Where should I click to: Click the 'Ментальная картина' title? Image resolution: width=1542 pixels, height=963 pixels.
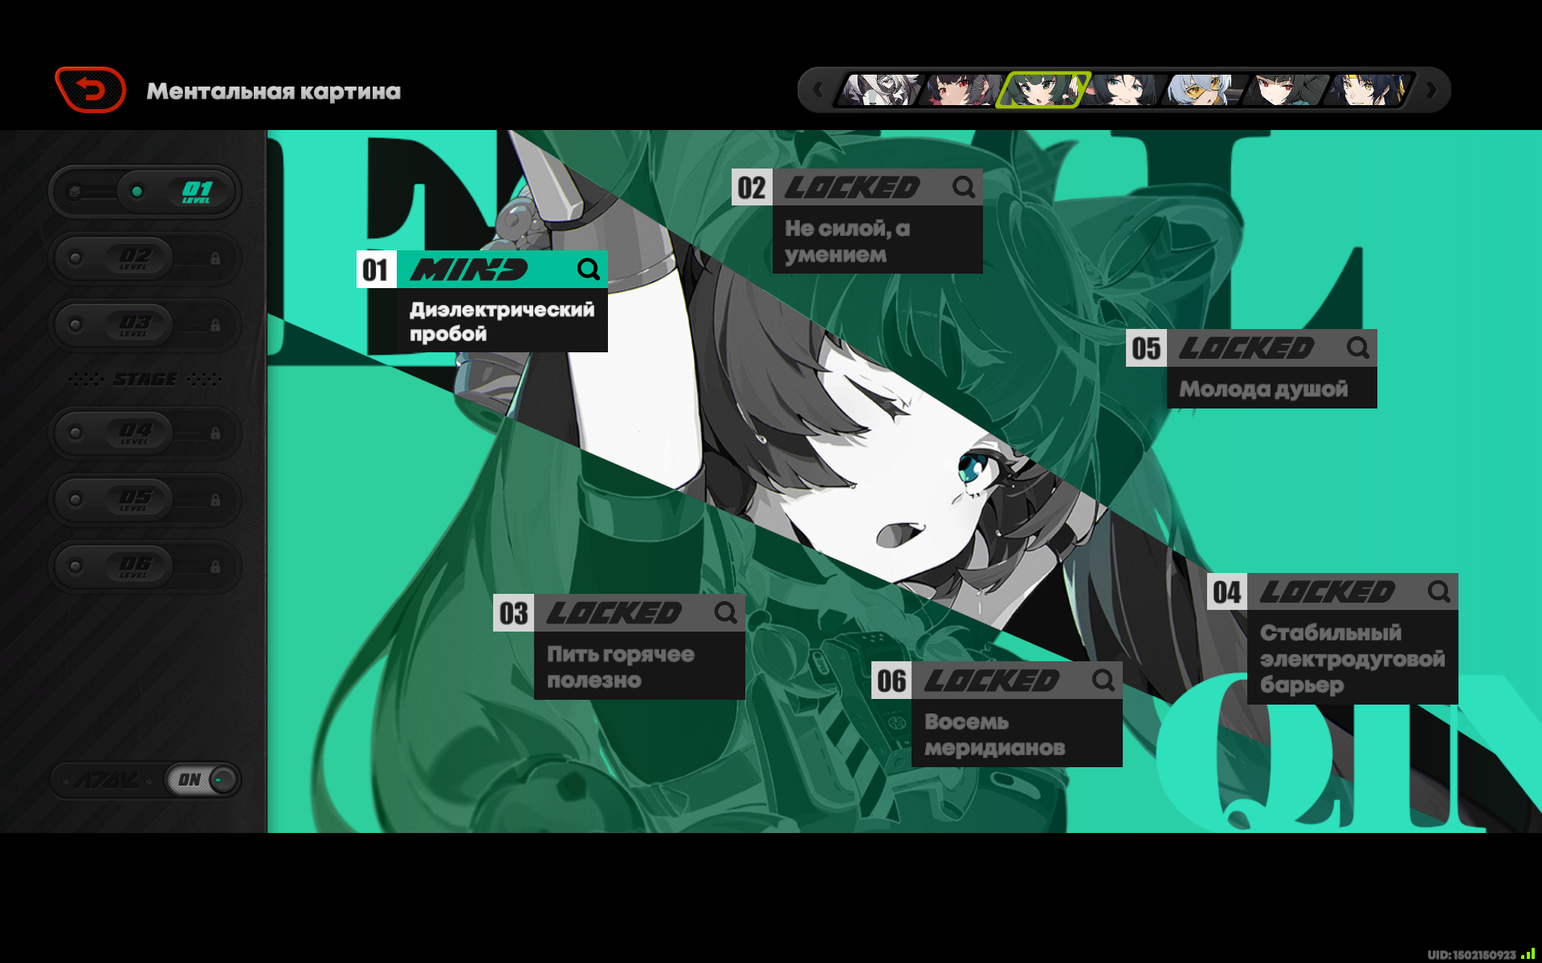[273, 91]
